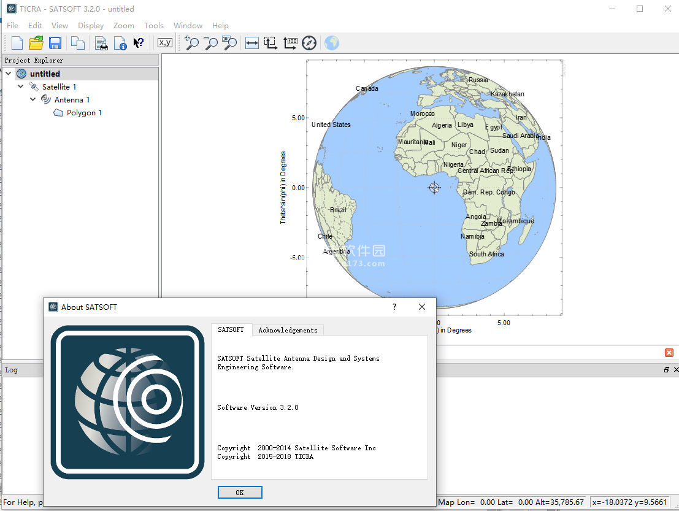Select the crop area selection tool

point(270,43)
